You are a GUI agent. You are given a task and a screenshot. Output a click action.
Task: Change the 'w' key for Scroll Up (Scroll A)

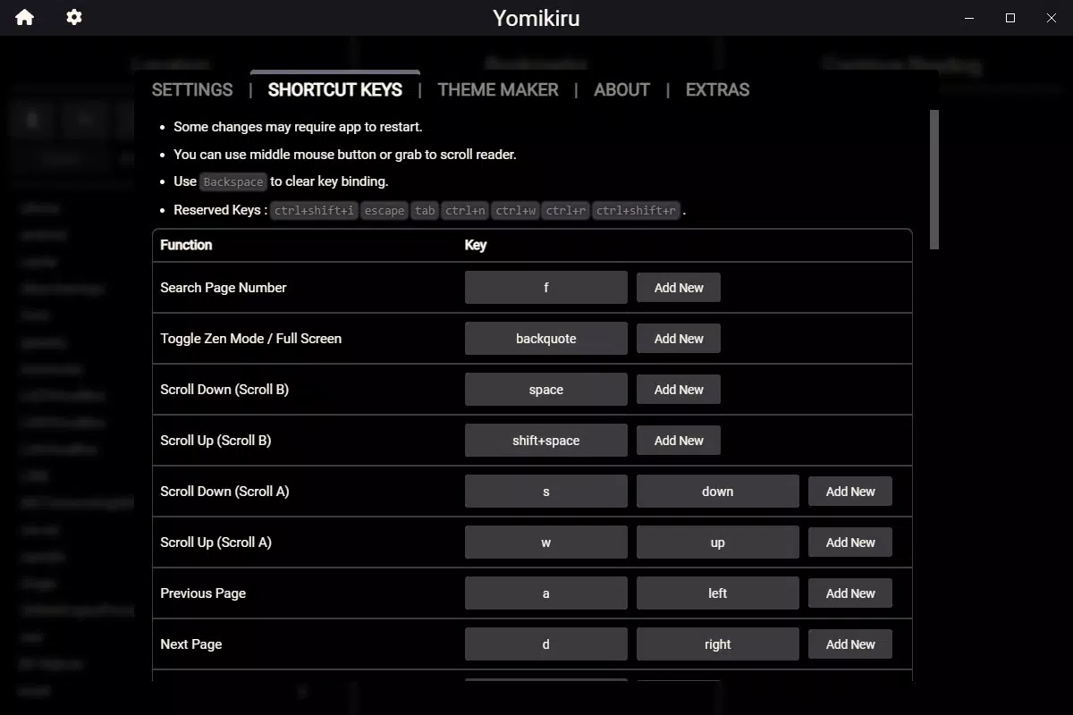[x=546, y=543]
